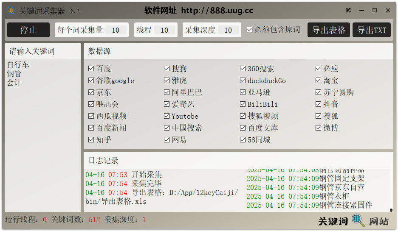The width and height of the screenshot is (398, 231).
Task: Uncheck the 搜狐 source
Action: [x=318, y=116]
